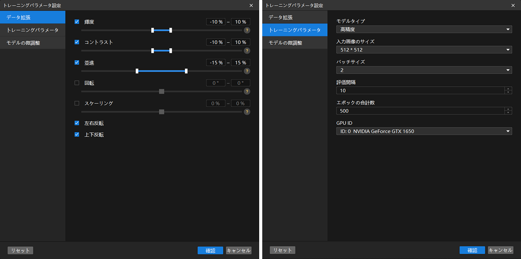This screenshot has height=259, width=521.
Task: Click the コントラスト slider right handle
Action: (171, 51)
